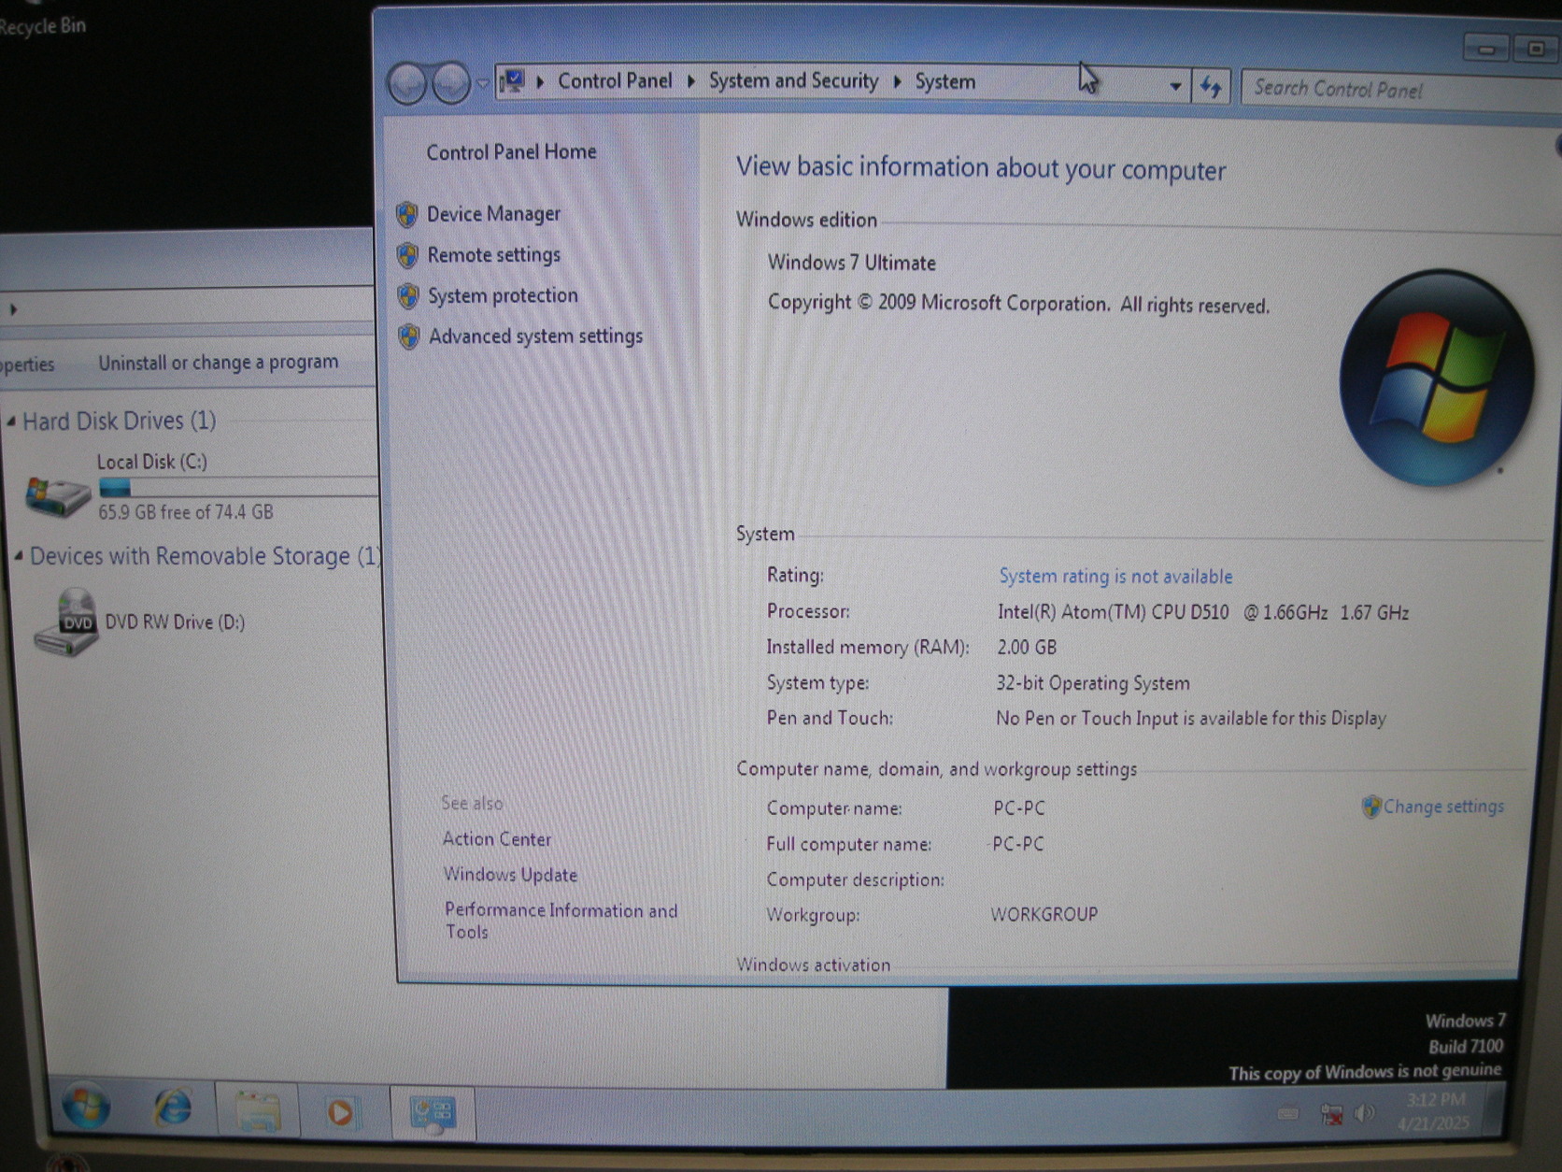The image size is (1562, 1172).
Task: Open Remote settings
Action: 493,255
